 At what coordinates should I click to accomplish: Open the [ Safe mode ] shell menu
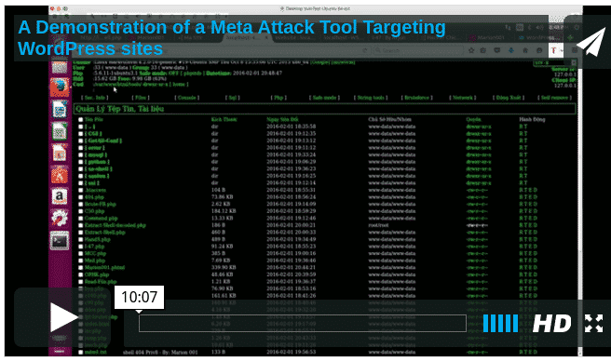coord(324,98)
